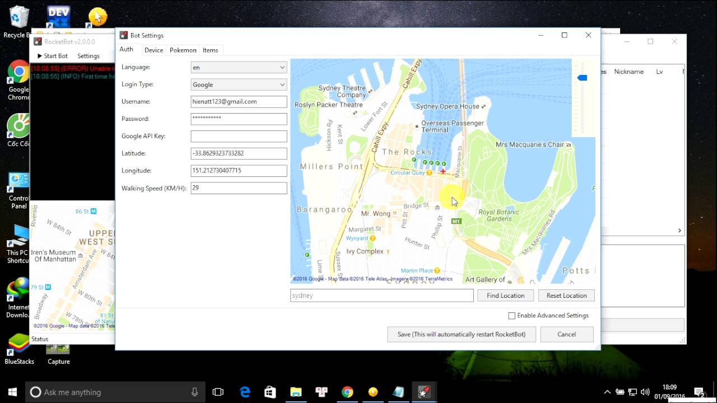717x403 pixels.
Task: Open Settings menu in RocketBot window
Action: tap(89, 56)
